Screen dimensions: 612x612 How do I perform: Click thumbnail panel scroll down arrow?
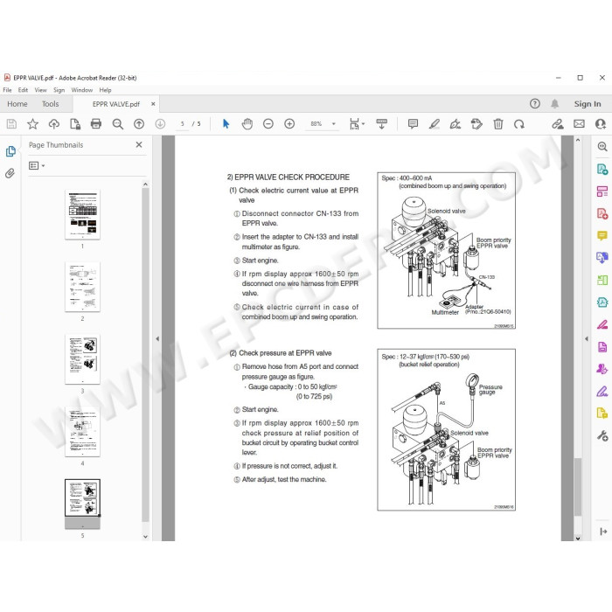(x=145, y=537)
